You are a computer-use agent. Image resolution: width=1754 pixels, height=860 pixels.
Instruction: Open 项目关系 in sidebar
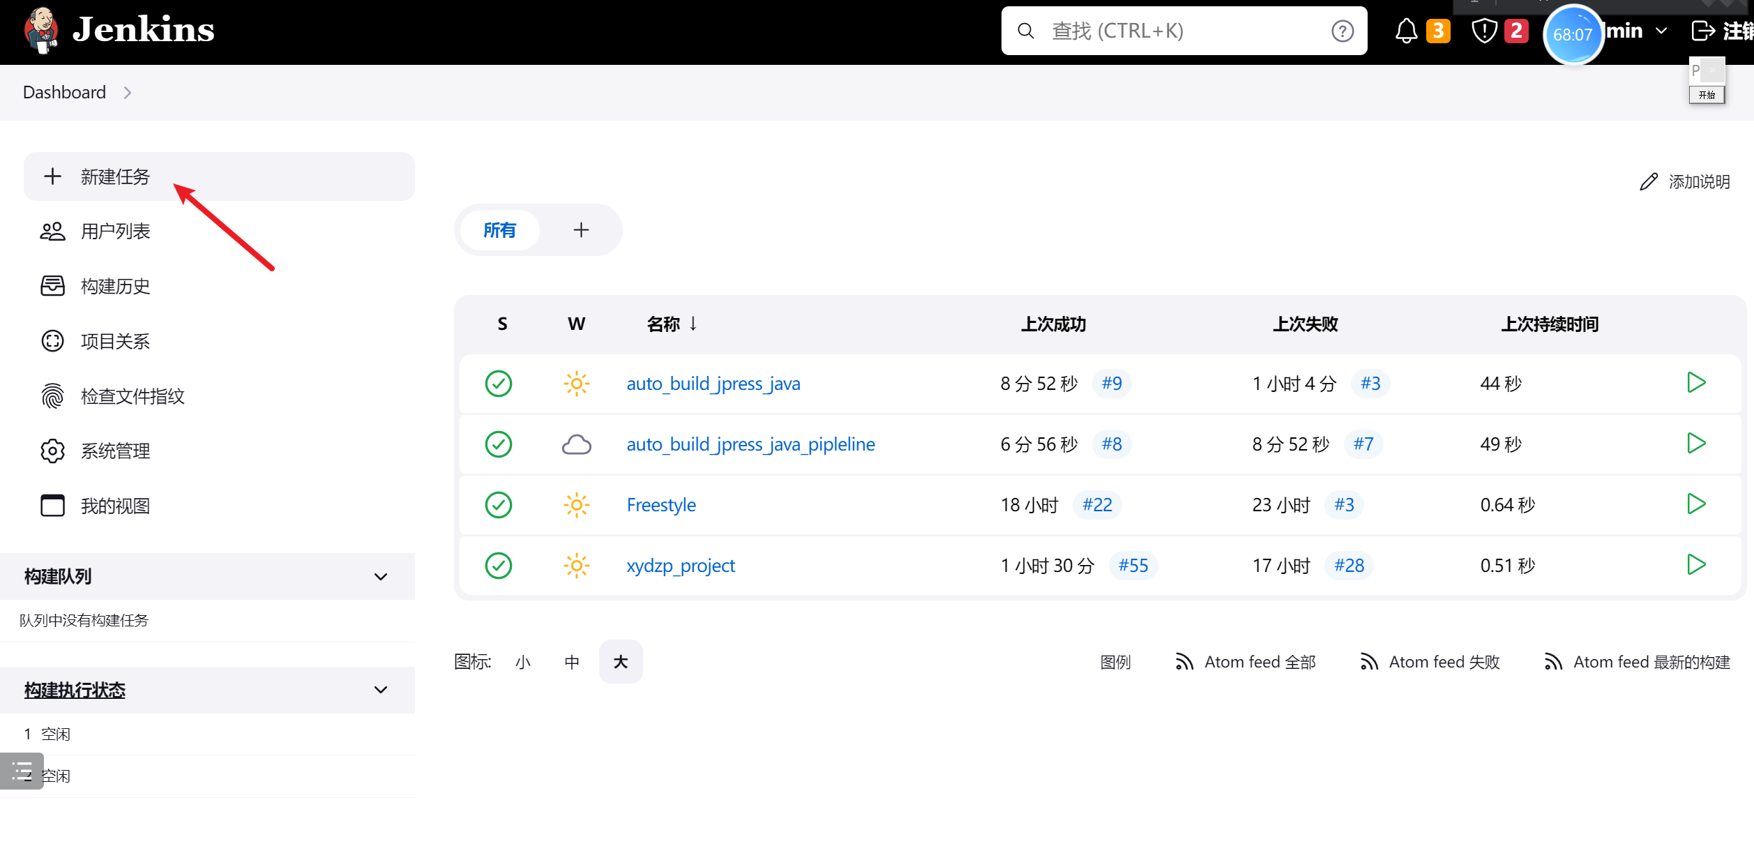(219, 341)
